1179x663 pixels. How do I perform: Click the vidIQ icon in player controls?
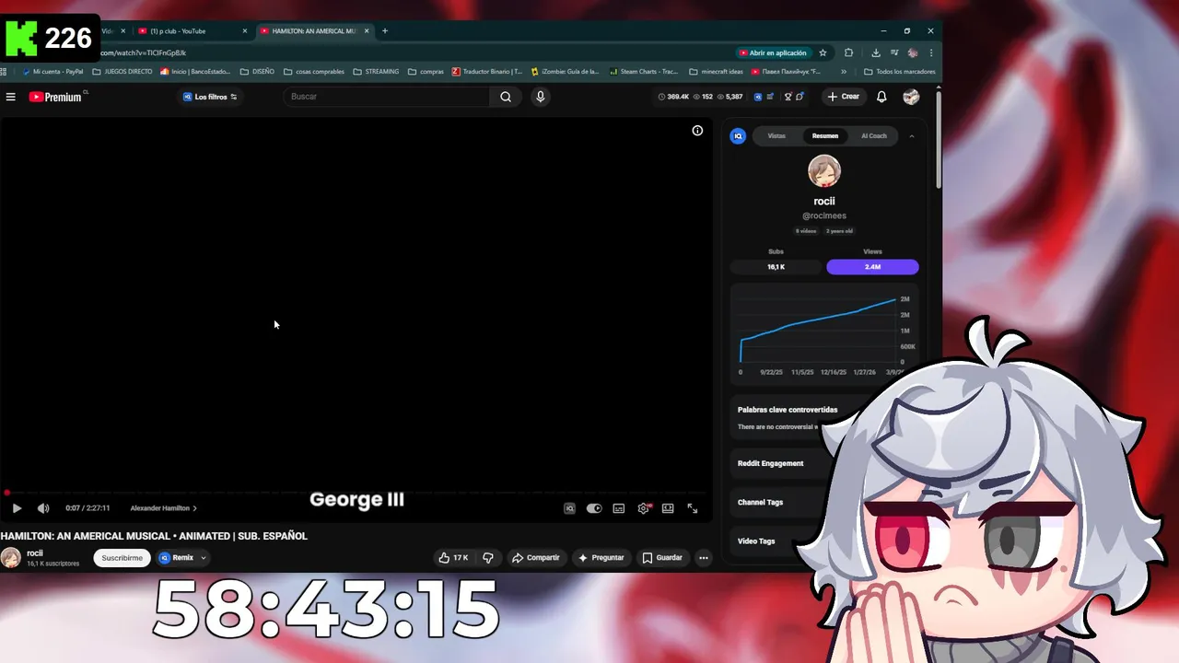pyautogui.click(x=570, y=508)
